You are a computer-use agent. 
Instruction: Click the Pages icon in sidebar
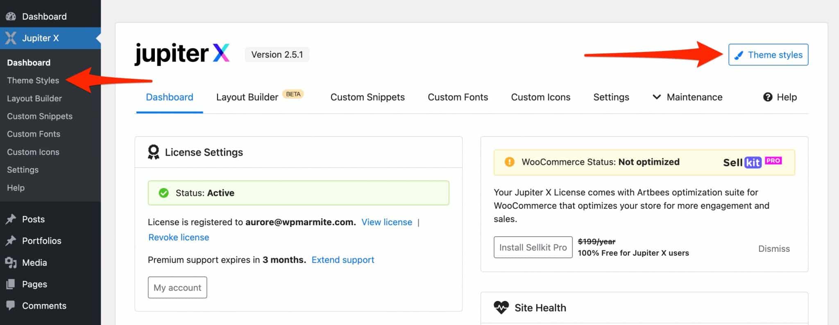11,284
